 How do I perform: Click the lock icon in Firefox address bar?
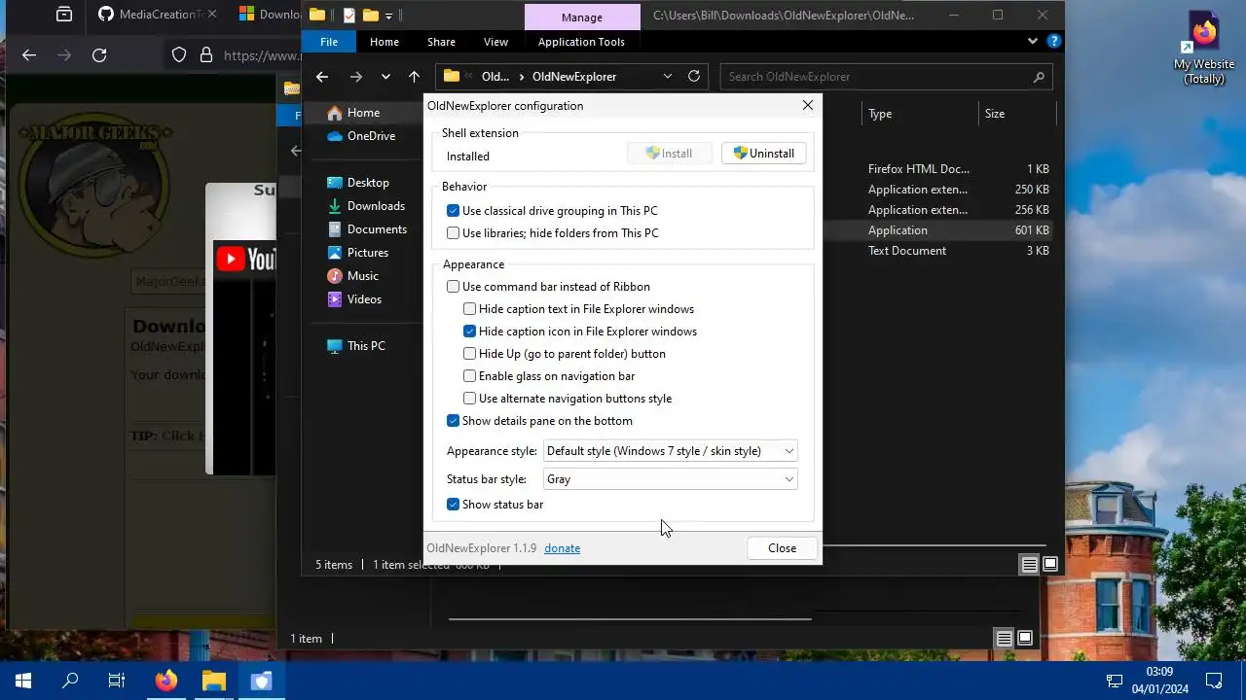(206, 55)
